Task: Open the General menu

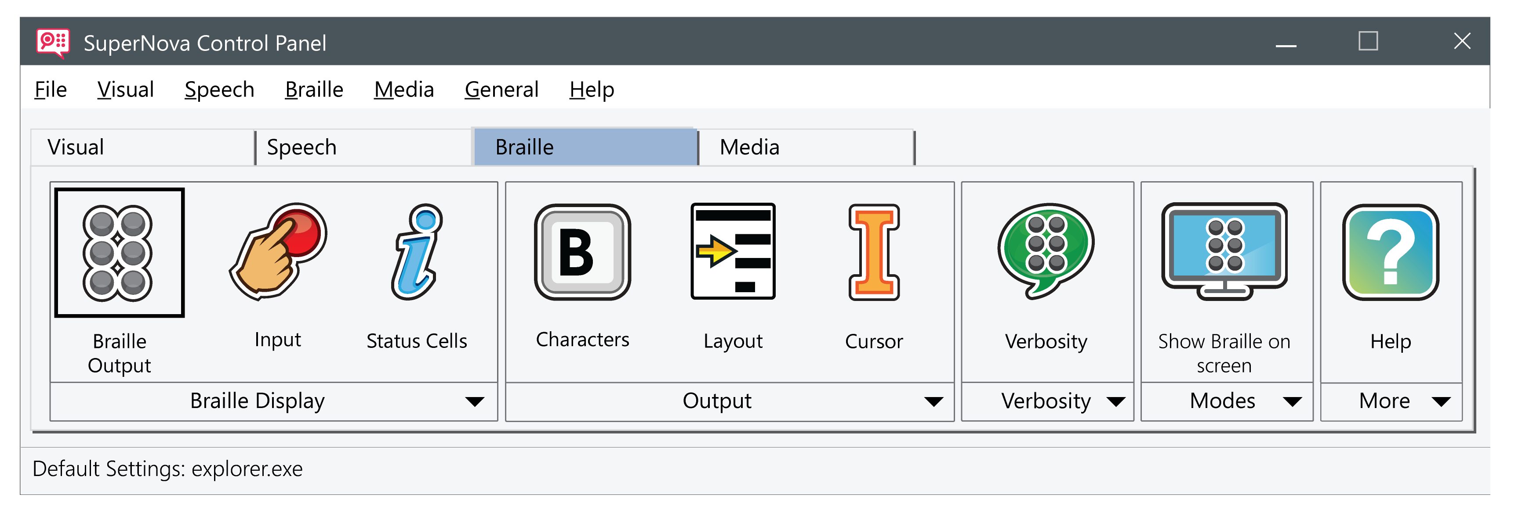Action: pos(501,90)
